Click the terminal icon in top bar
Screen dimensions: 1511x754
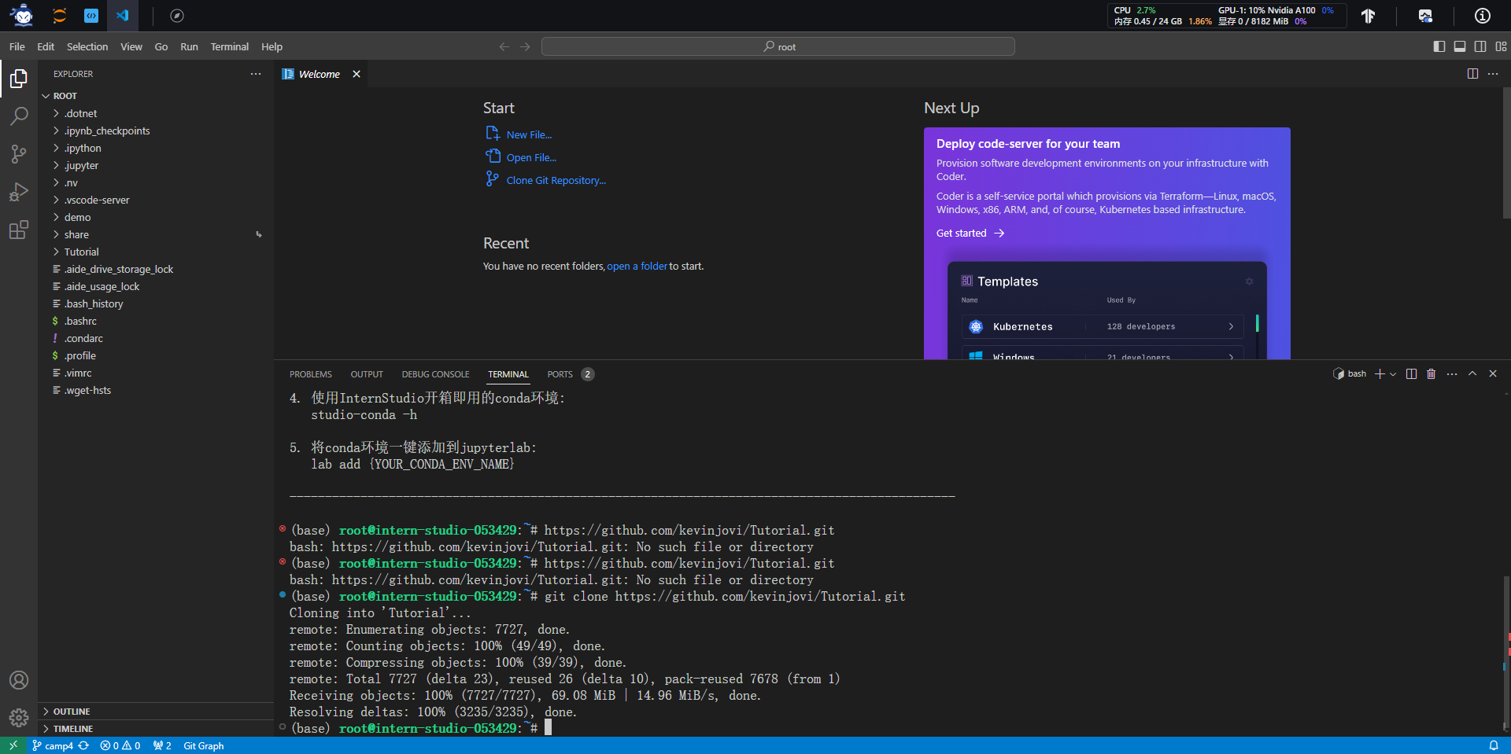click(91, 15)
